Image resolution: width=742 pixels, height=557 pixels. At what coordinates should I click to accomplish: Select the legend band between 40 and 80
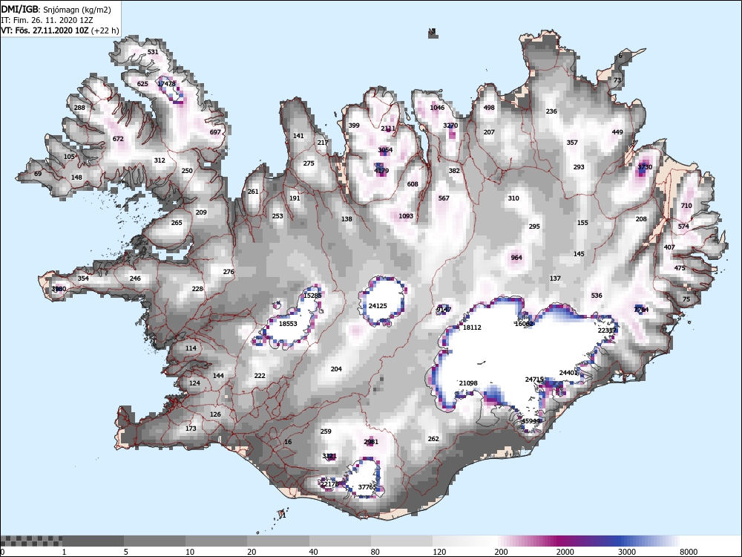[341, 541]
